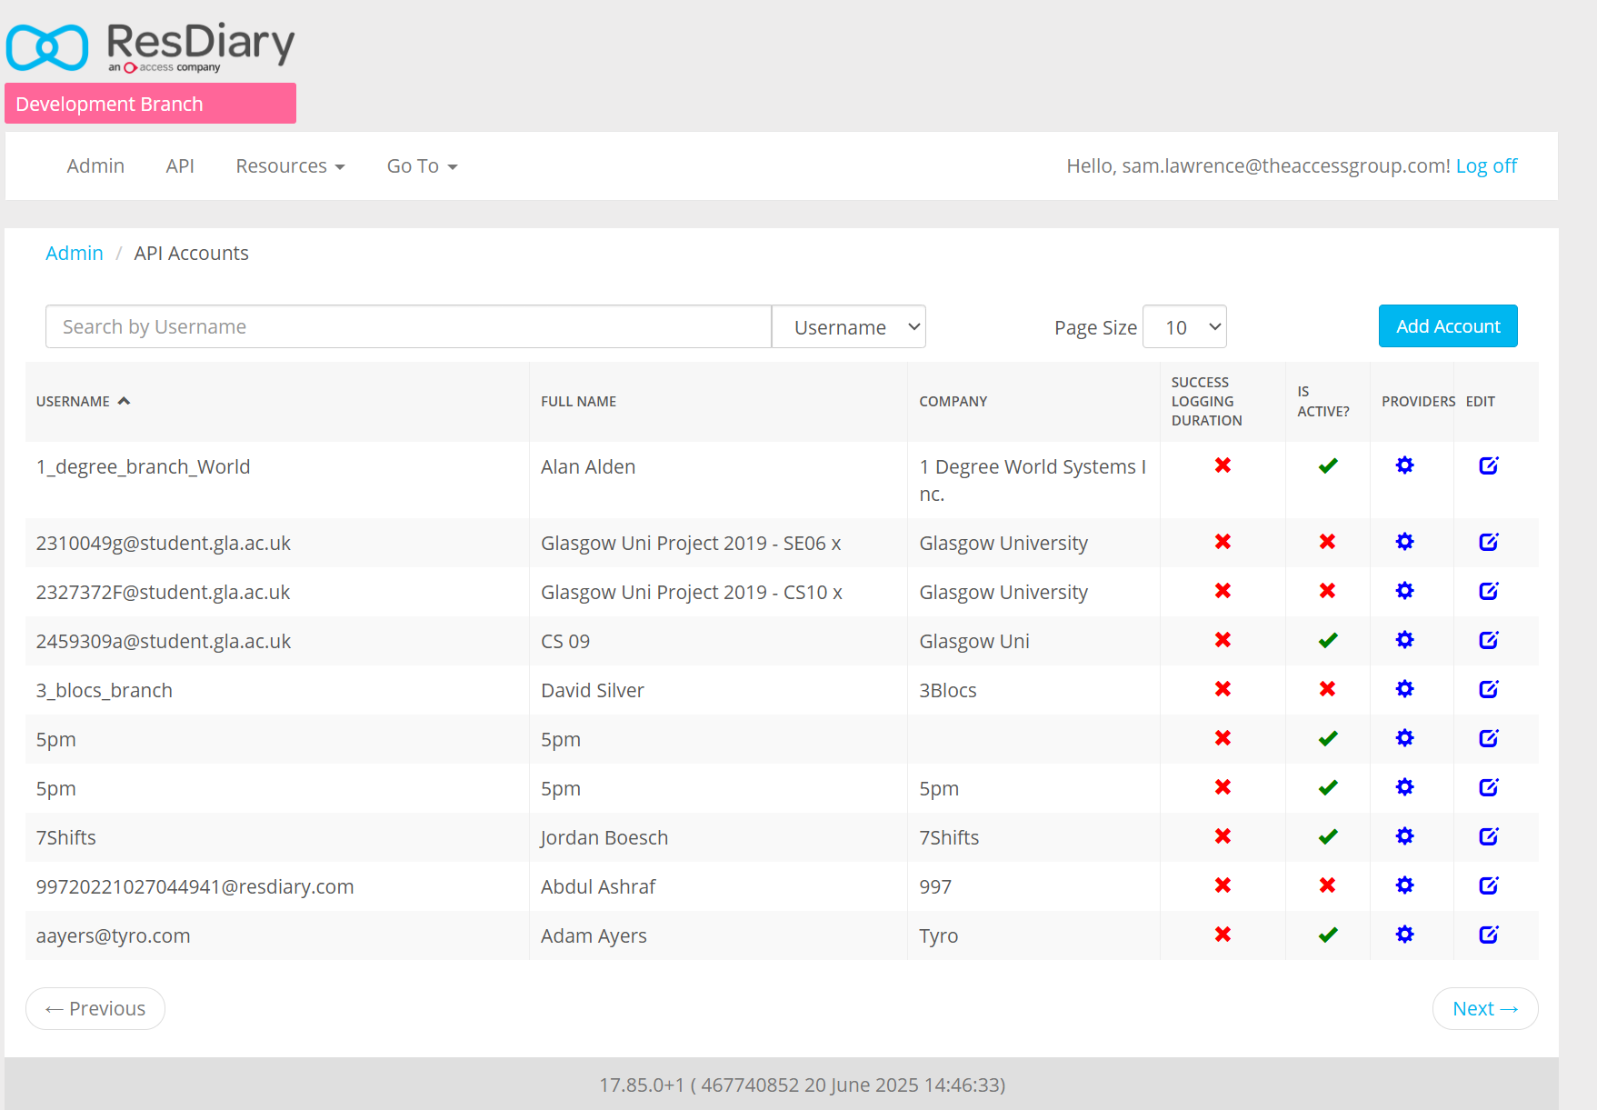The image size is (1597, 1110).
Task: Go to the Previous page
Action: click(95, 1008)
